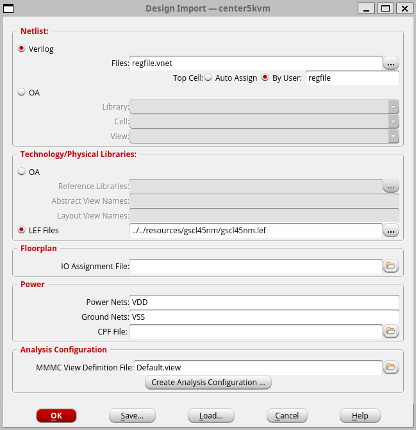The height and width of the screenshot is (430, 416).
Task: Click the Reference Libraries field
Action: click(256, 186)
